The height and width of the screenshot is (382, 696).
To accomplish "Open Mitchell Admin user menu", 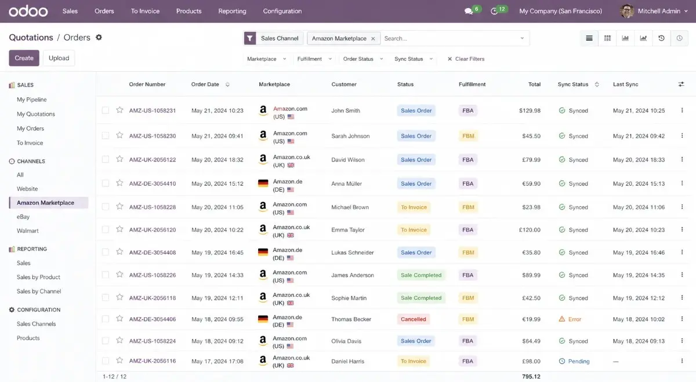I will [x=654, y=11].
